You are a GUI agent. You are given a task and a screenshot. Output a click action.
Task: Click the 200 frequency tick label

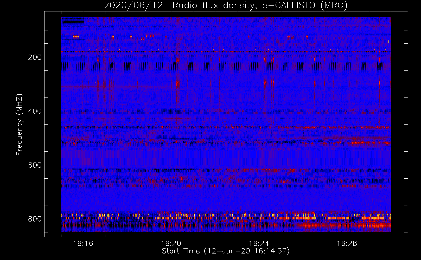pos(35,57)
